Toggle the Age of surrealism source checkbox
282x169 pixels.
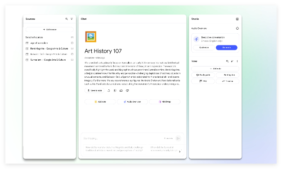[72, 43]
